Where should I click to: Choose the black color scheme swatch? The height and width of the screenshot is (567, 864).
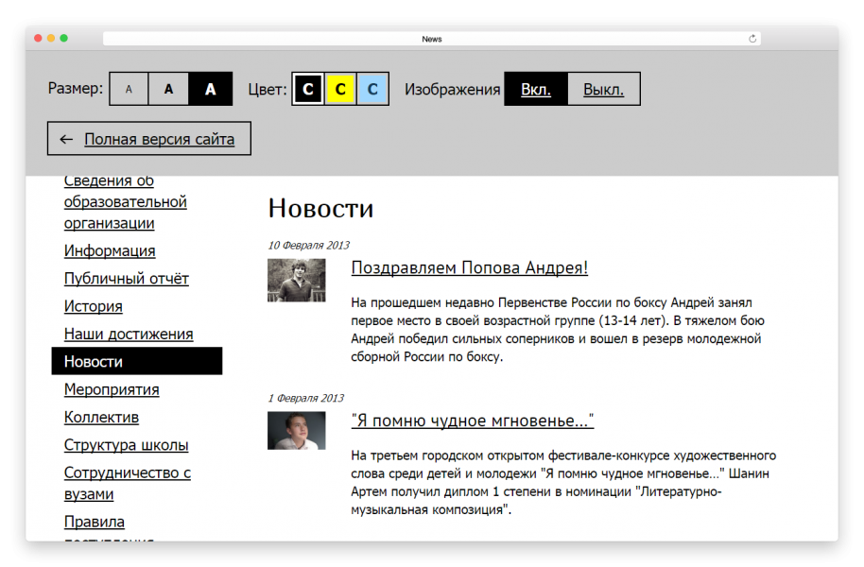tap(308, 90)
